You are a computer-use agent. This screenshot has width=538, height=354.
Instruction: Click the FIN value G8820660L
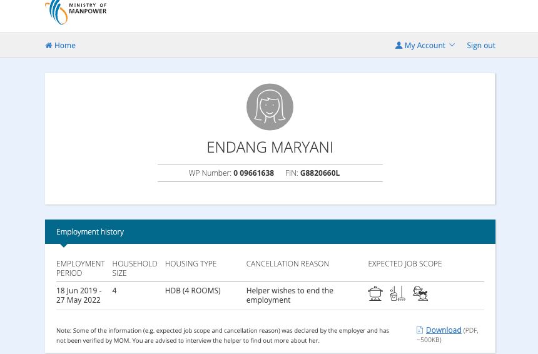320,173
